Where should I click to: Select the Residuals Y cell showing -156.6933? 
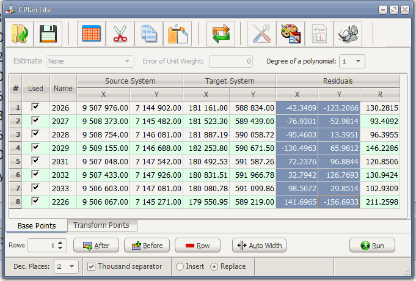[338, 202]
